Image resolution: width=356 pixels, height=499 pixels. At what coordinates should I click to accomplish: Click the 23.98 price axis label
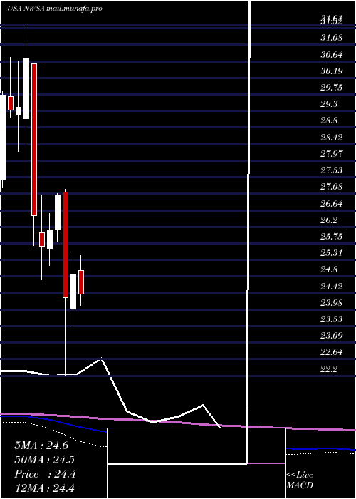[332, 302]
